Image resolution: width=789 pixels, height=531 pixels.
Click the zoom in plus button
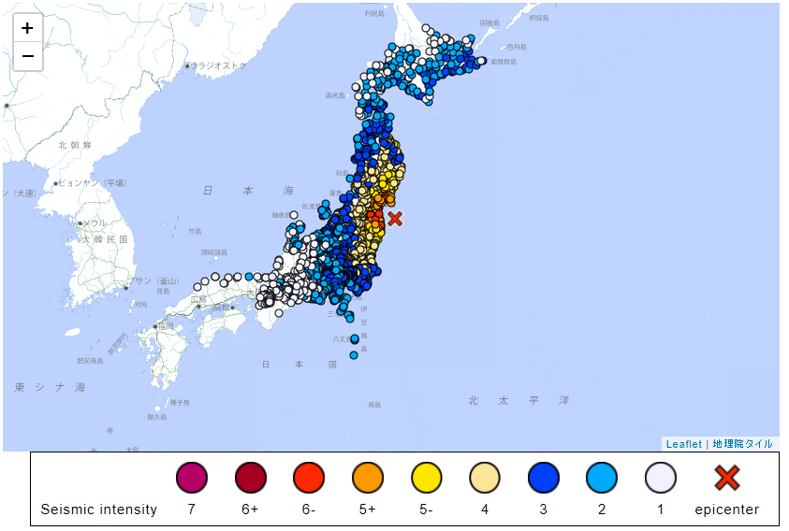(27, 28)
